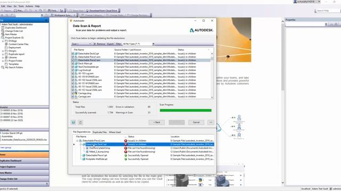Uncheck the VE-152 Vessel 2500L.iam checkbox
Screen dimensions: 341x191
72,90
